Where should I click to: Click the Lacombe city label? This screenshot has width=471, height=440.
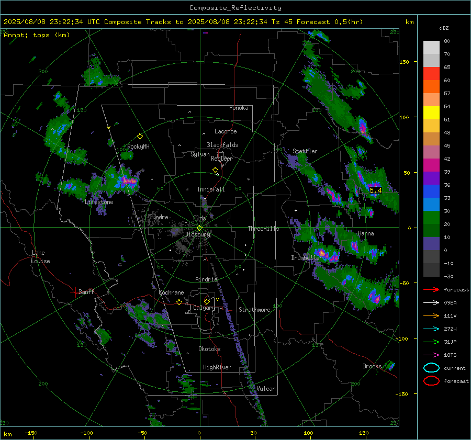click(x=226, y=131)
